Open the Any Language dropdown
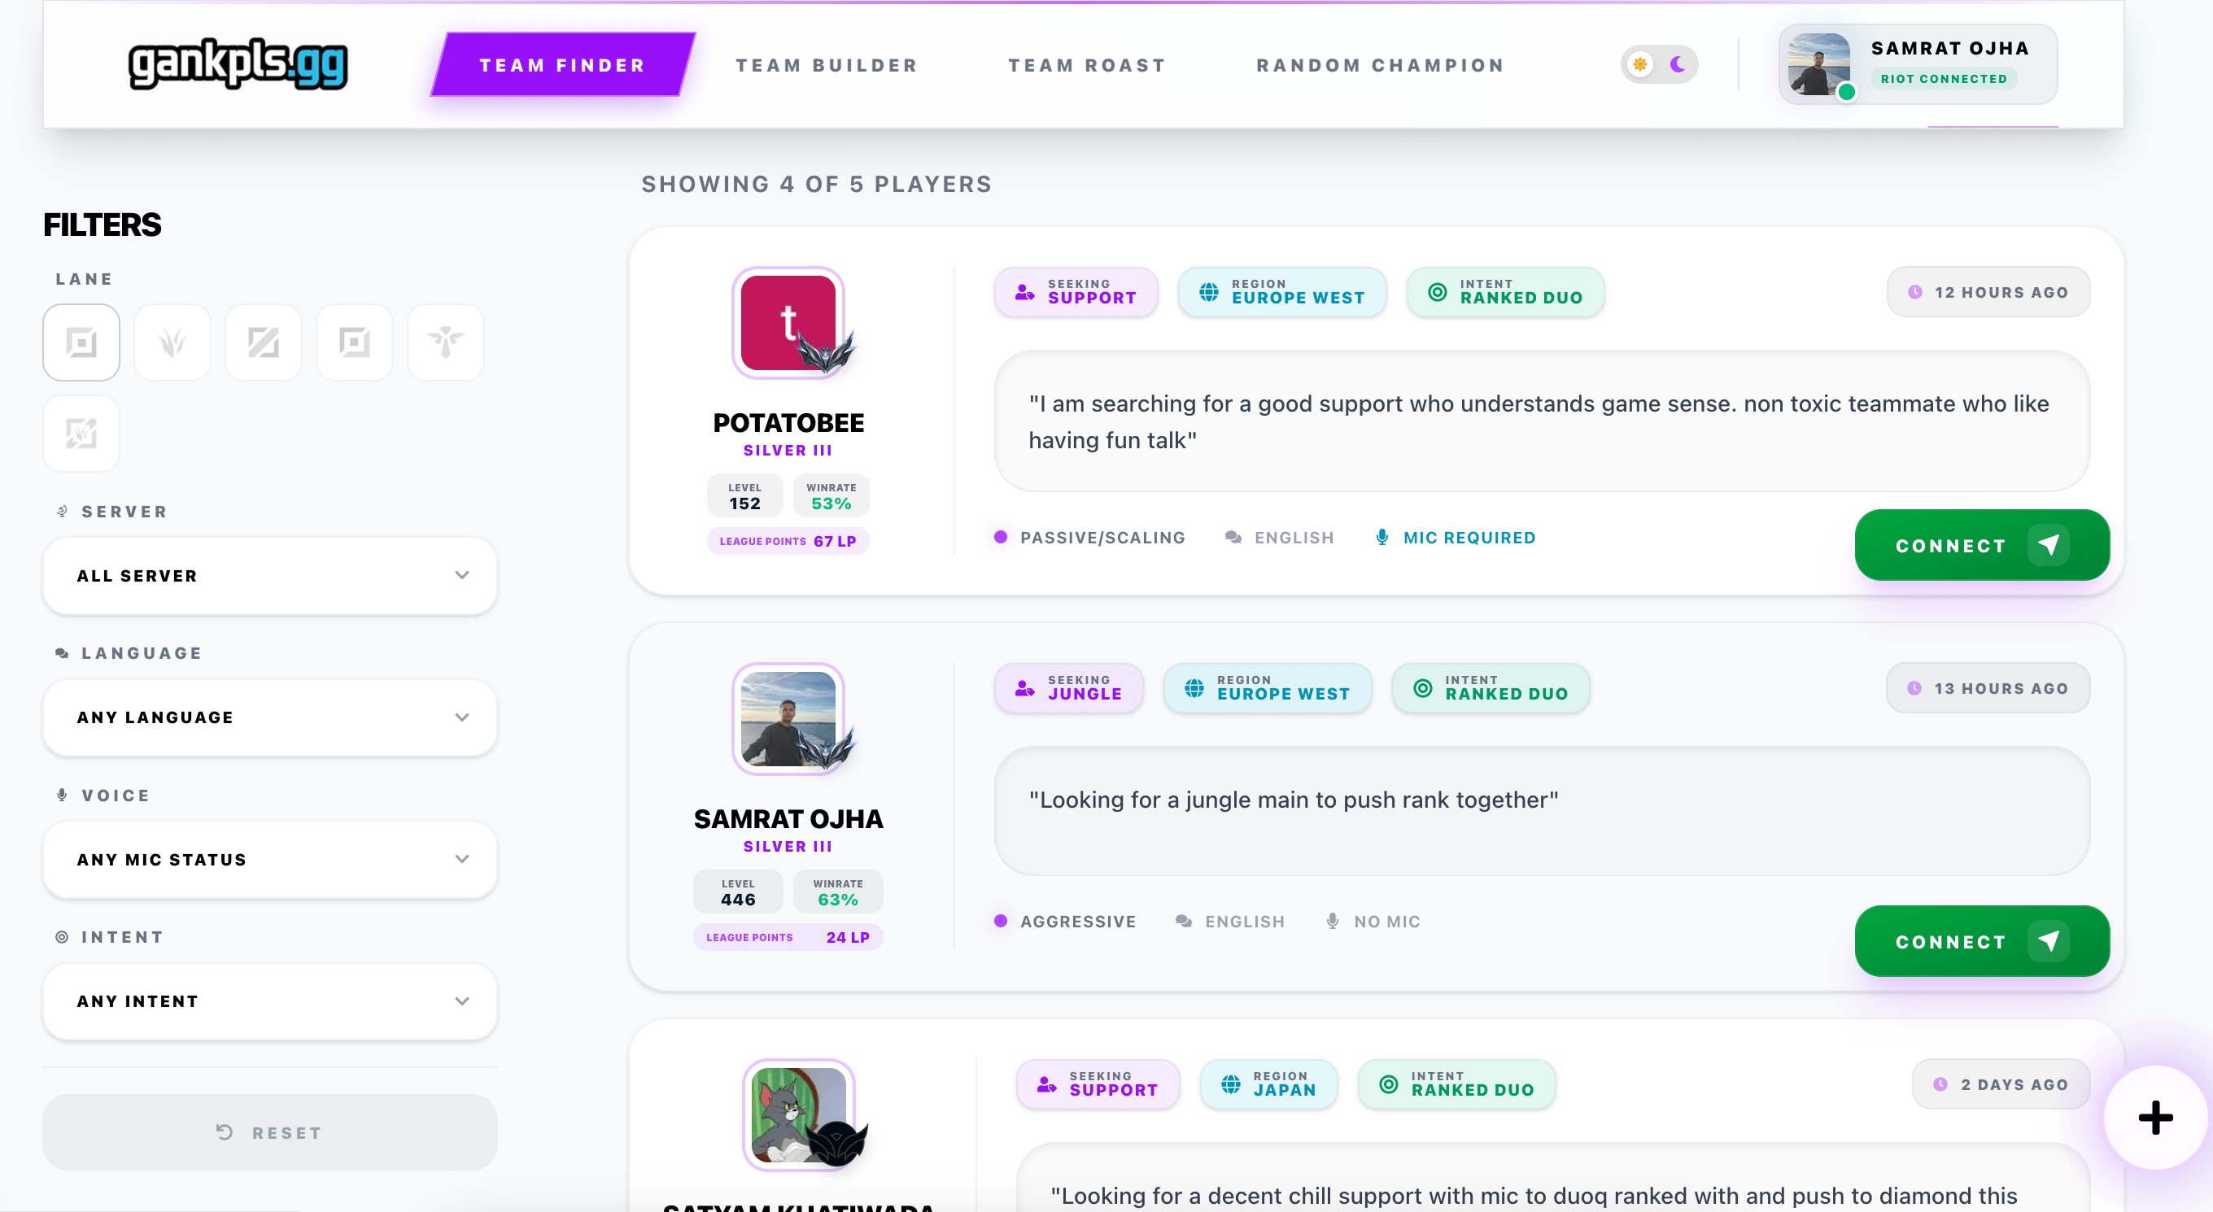The height and width of the screenshot is (1212, 2213). pyautogui.click(x=270, y=717)
